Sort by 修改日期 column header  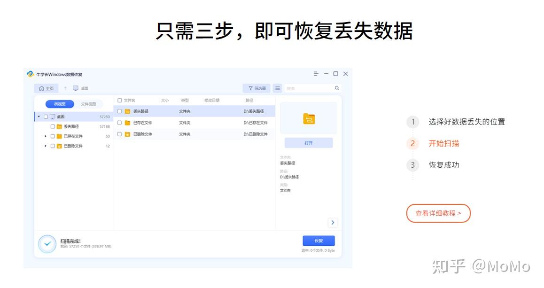coord(211,100)
